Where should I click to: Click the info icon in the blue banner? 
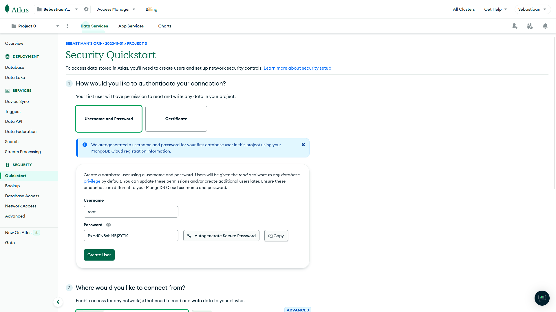pos(85,144)
